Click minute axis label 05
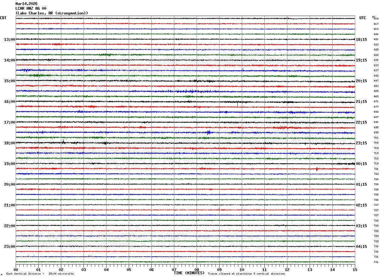 pyautogui.click(x=129, y=270)
